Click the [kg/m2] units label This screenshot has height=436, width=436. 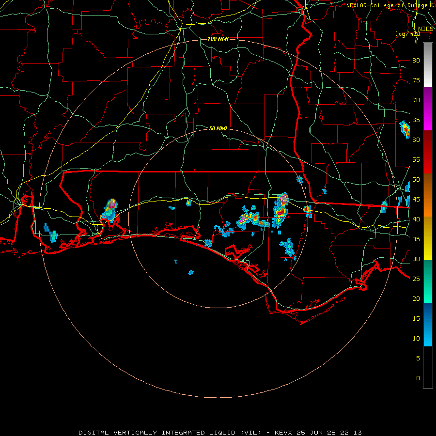point(407,34)
